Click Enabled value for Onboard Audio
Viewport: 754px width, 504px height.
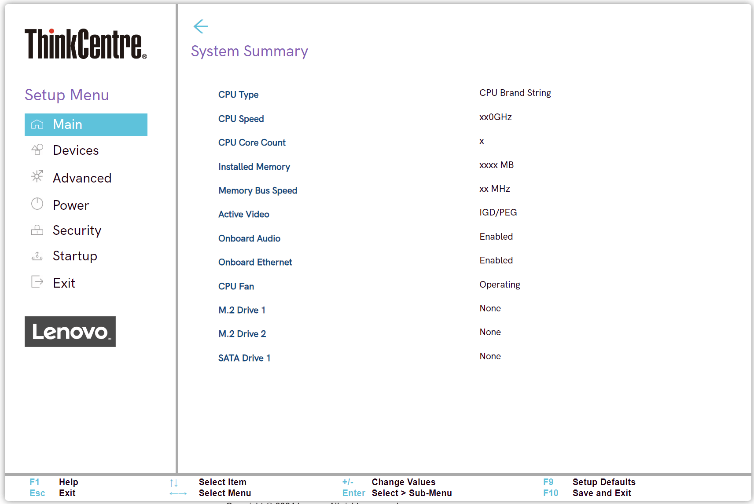click(496, 237)
